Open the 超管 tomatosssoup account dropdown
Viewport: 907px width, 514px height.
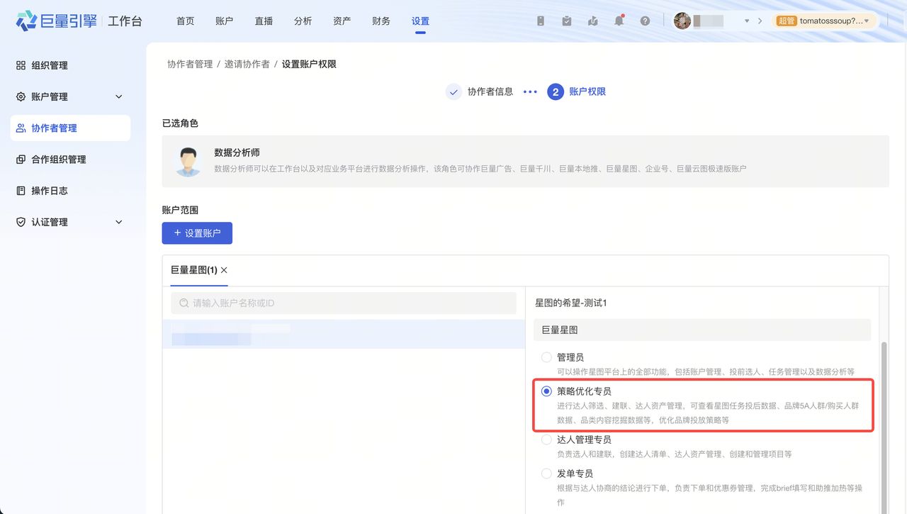[823, 21]
